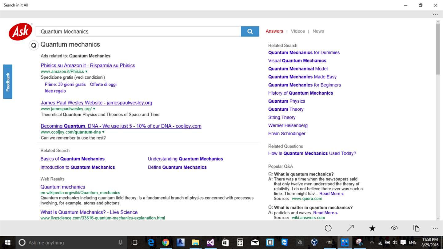Open the Calculator from the taskbar
Screen dimensions: 443x249
click(240, 243)
